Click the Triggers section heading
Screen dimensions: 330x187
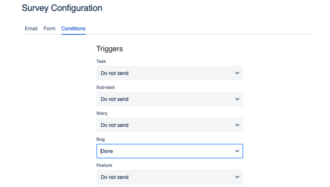tap(109, 49)
